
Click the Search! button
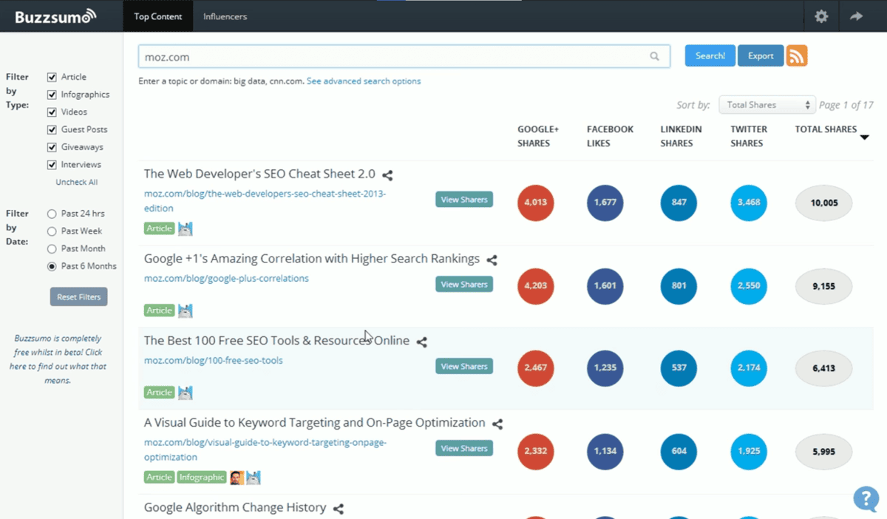click(710, 55)
